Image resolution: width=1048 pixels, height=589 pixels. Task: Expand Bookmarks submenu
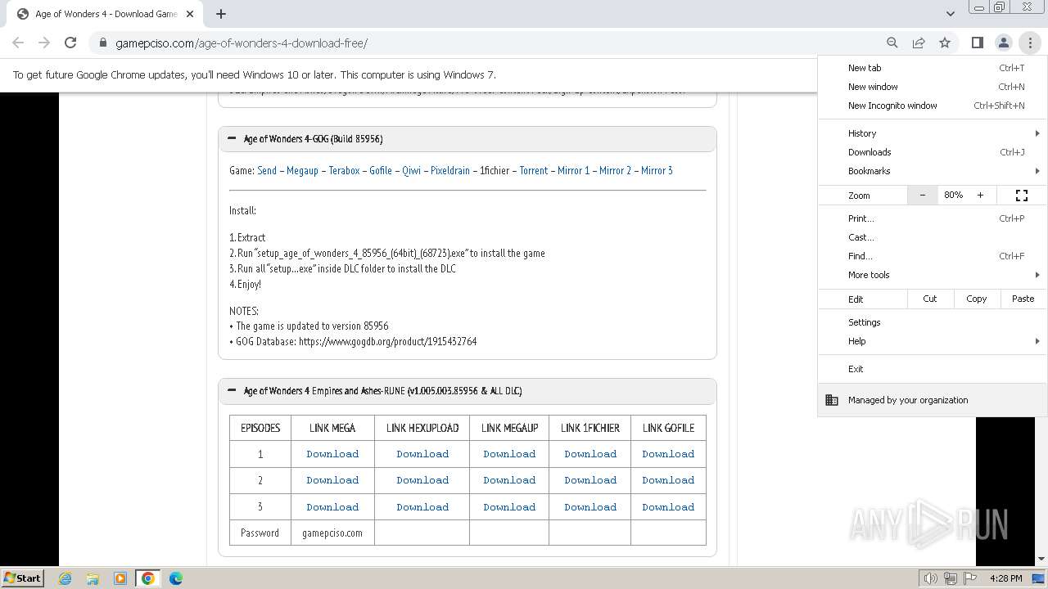click(933, 171)
